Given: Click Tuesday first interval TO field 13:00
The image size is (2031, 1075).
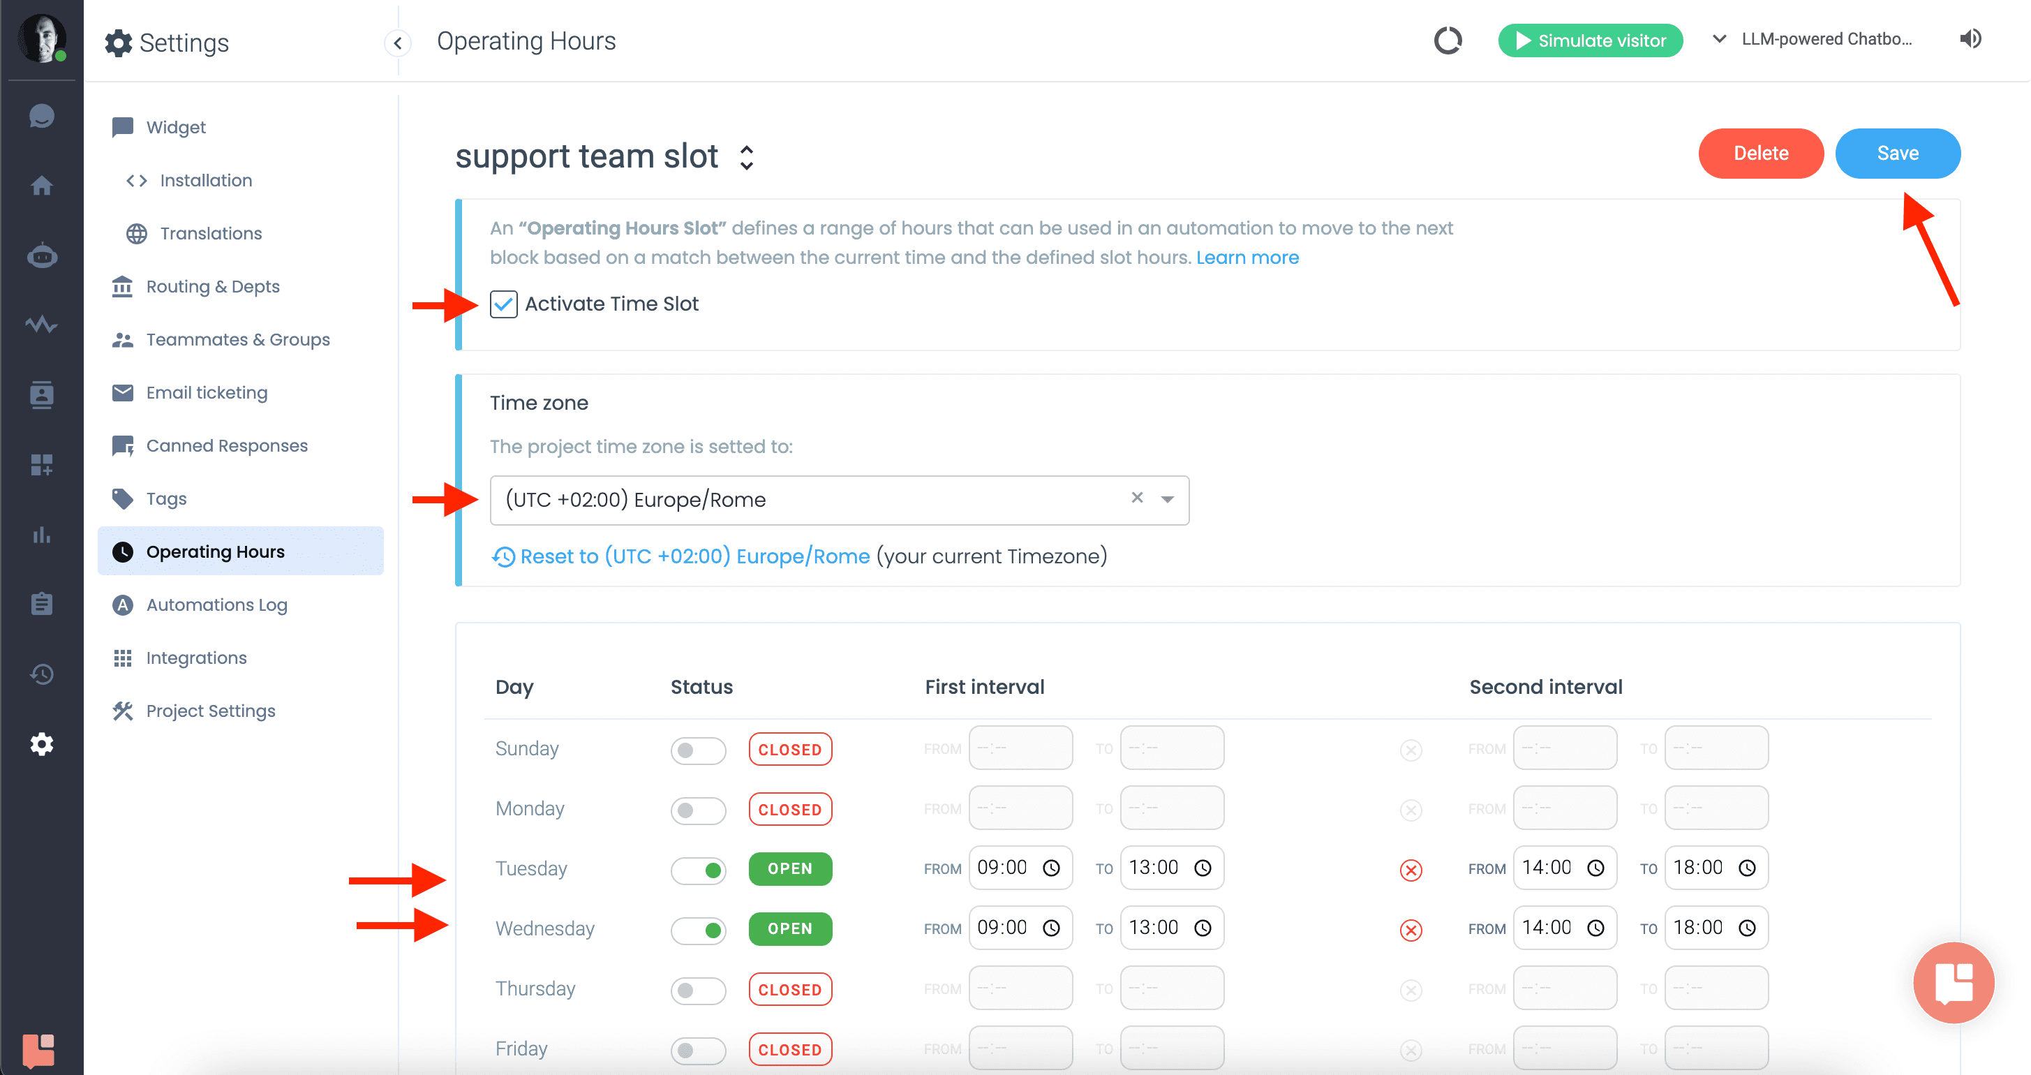Looking at the screenshot, I should point(1172,868).
